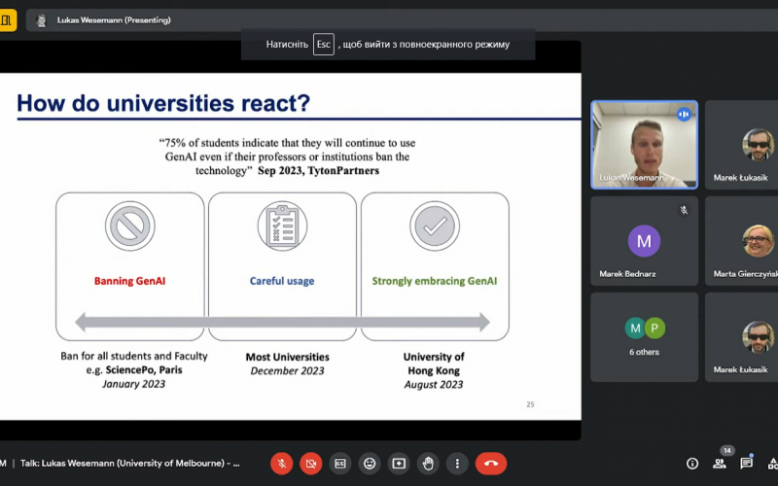Click the present screen icon
Viewport: 778px width, 486px height.
399,464
